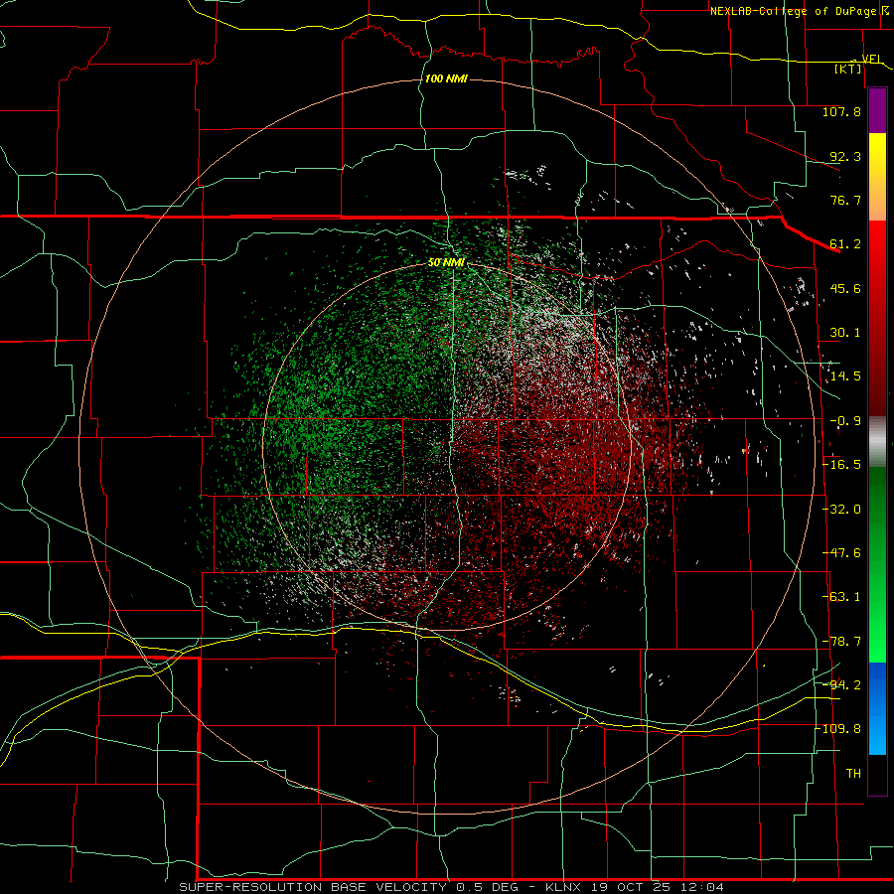
Task: Click the 92.3 velocity scale value
Action: [x=845, y=156]
